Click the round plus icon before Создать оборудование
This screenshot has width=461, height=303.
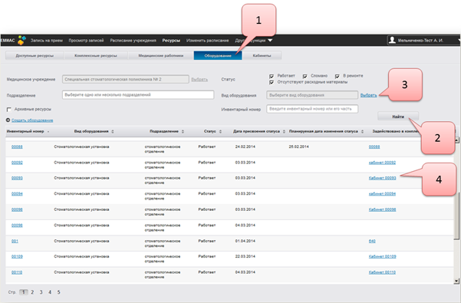click(8, 120)
